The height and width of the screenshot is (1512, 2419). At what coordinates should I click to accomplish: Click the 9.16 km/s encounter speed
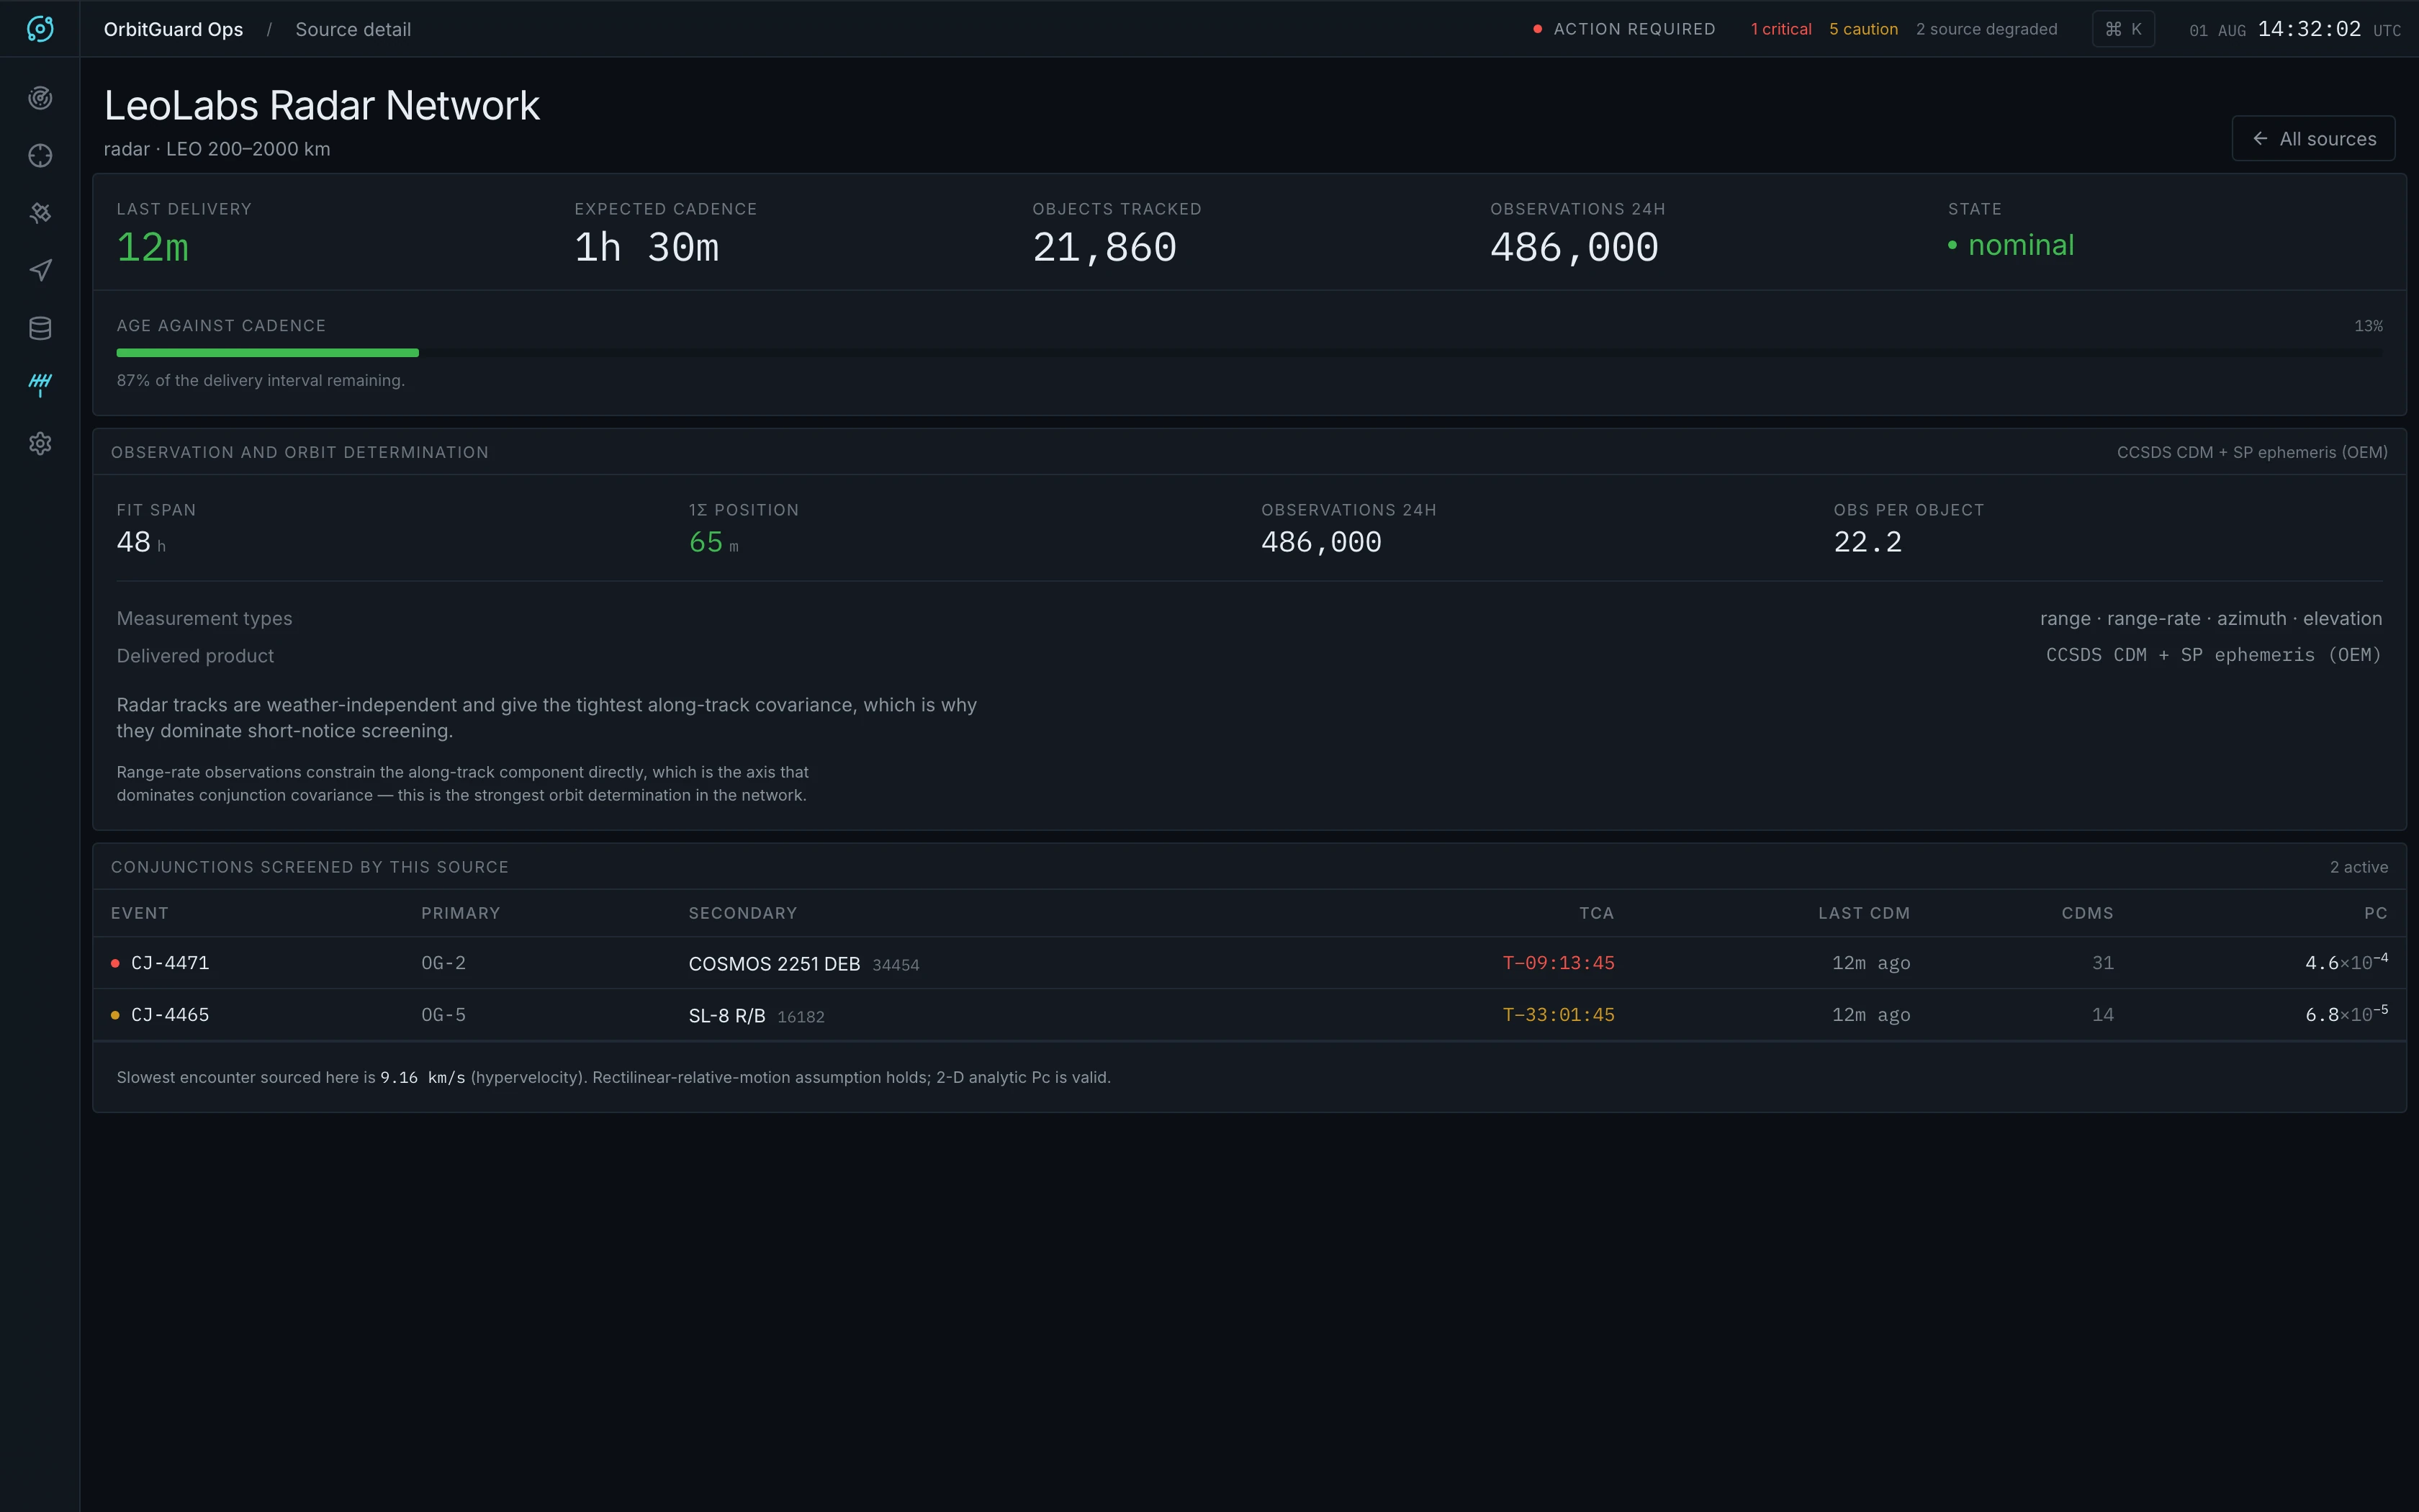423,1078
